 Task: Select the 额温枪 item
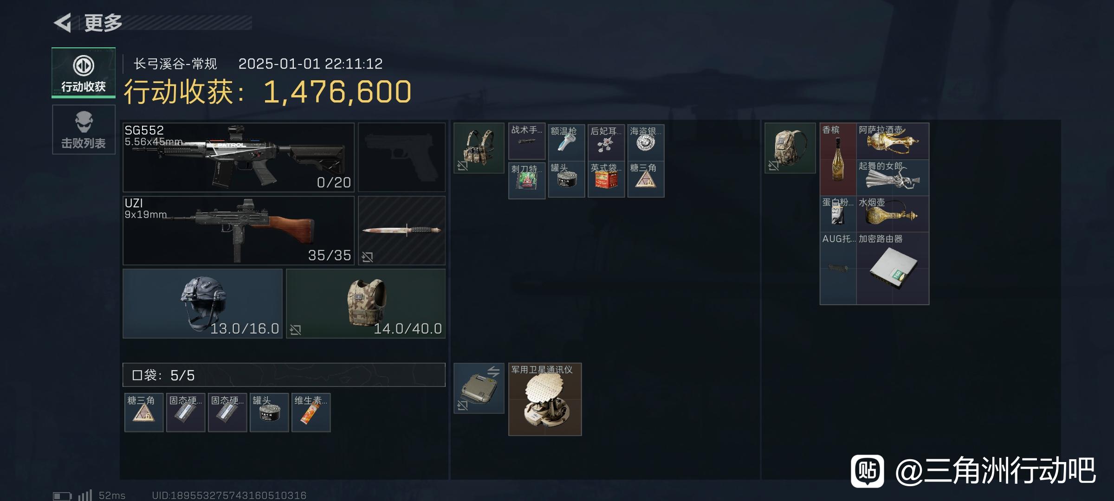point(566,142)
